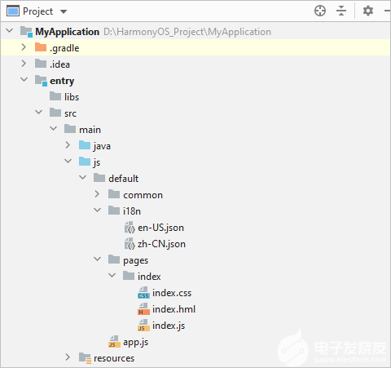Click the app.js file icon

pos(114,342)
